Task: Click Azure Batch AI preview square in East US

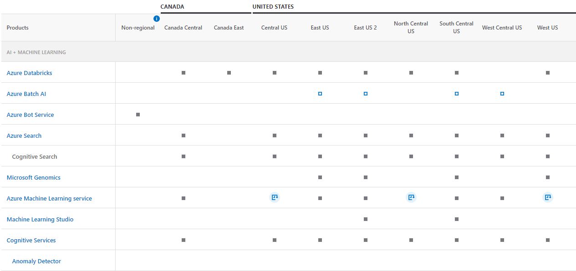Action: click(x=320, y=93)
